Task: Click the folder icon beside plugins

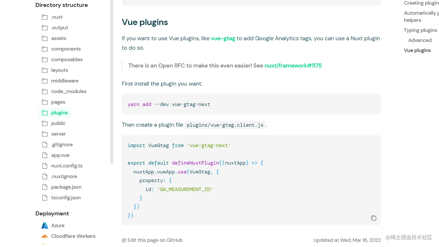Action: pyautogui.click(x=45, y=113)
